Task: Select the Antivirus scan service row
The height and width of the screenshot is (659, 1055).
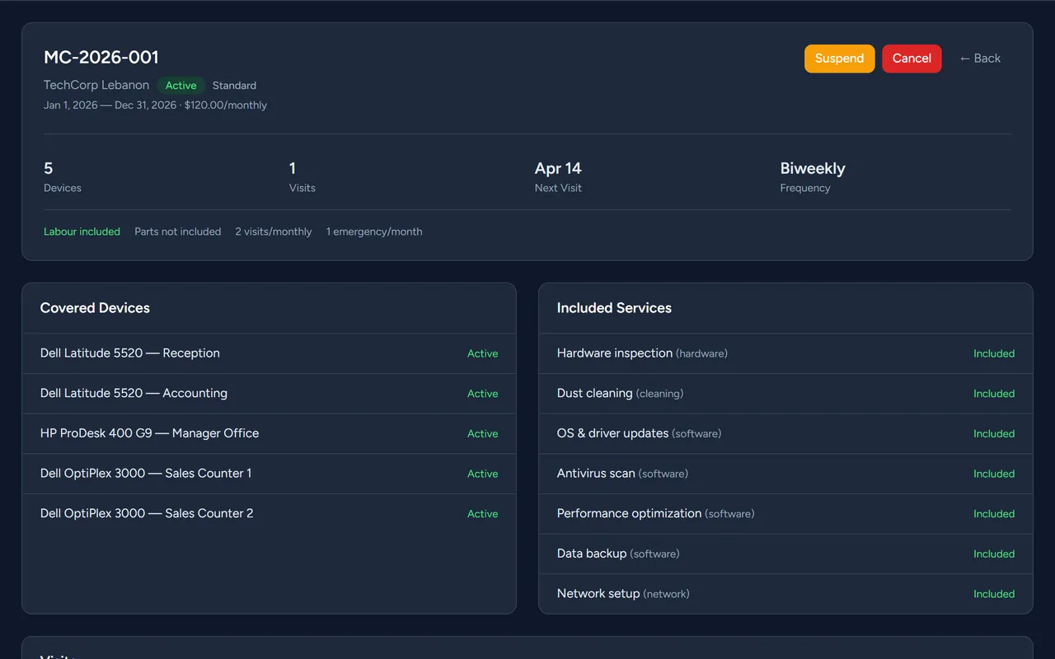Action: pyautogui.click(x=785, y=474)
